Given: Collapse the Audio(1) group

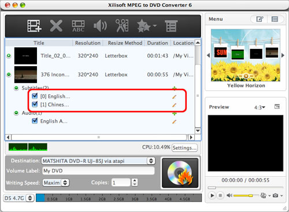Looking at the screenshot, I should pos(16,113).
